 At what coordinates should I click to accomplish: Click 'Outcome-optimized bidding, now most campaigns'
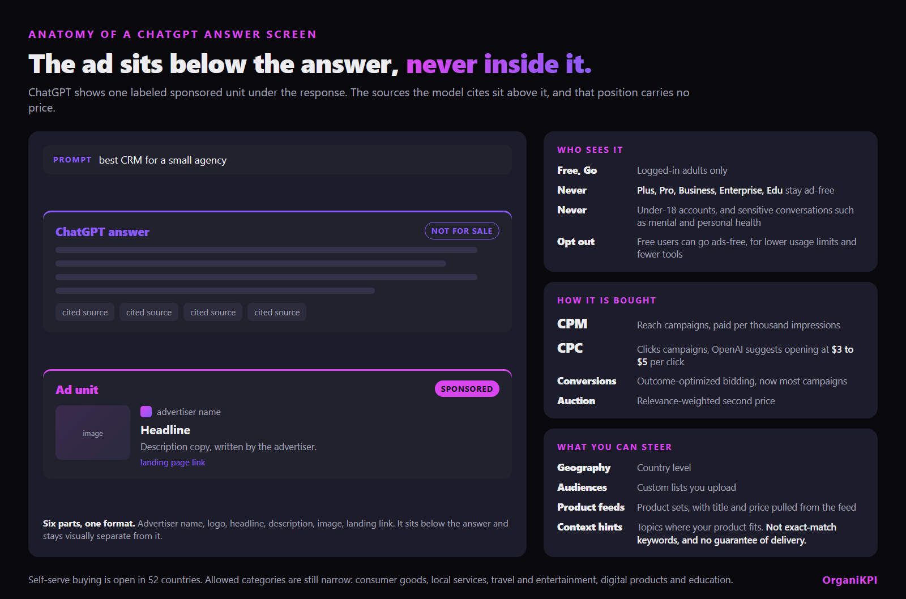[742, 381]
